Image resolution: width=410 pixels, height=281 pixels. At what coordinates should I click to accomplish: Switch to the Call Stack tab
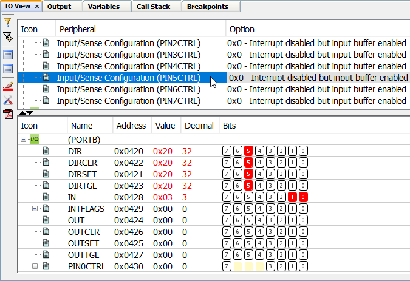point(152,7)
